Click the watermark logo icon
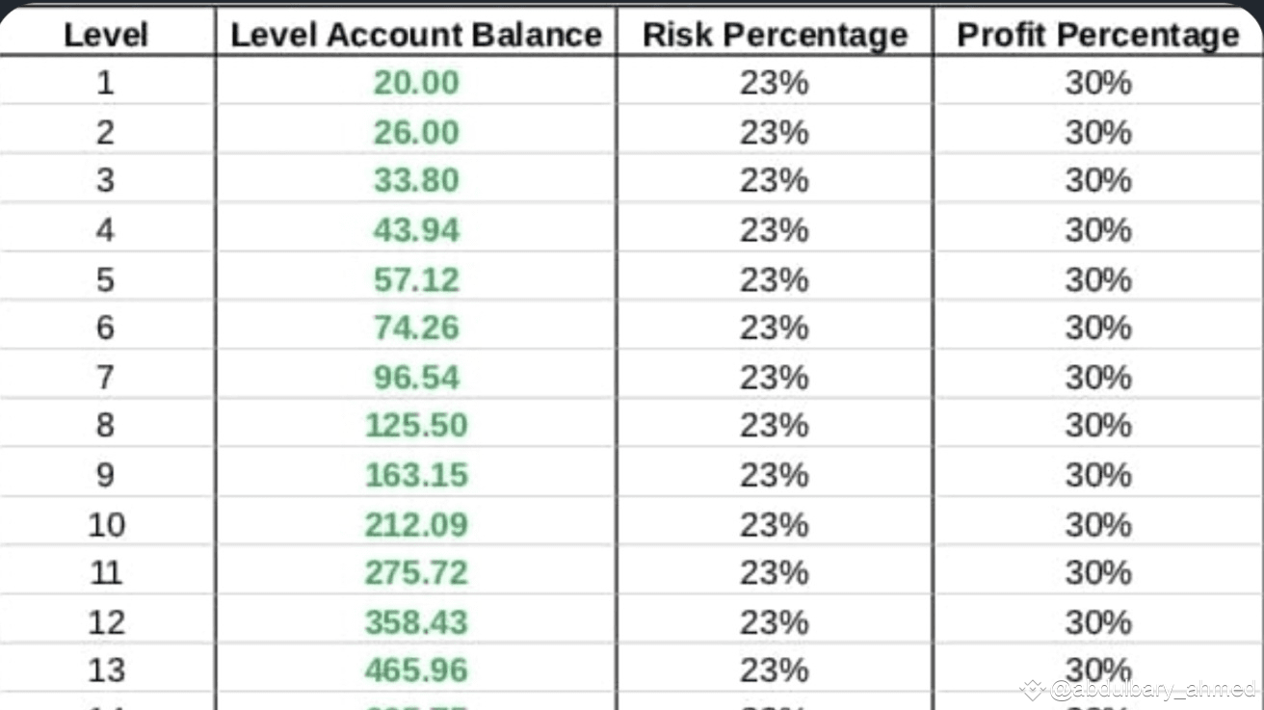 click(x=1033, y=690)
